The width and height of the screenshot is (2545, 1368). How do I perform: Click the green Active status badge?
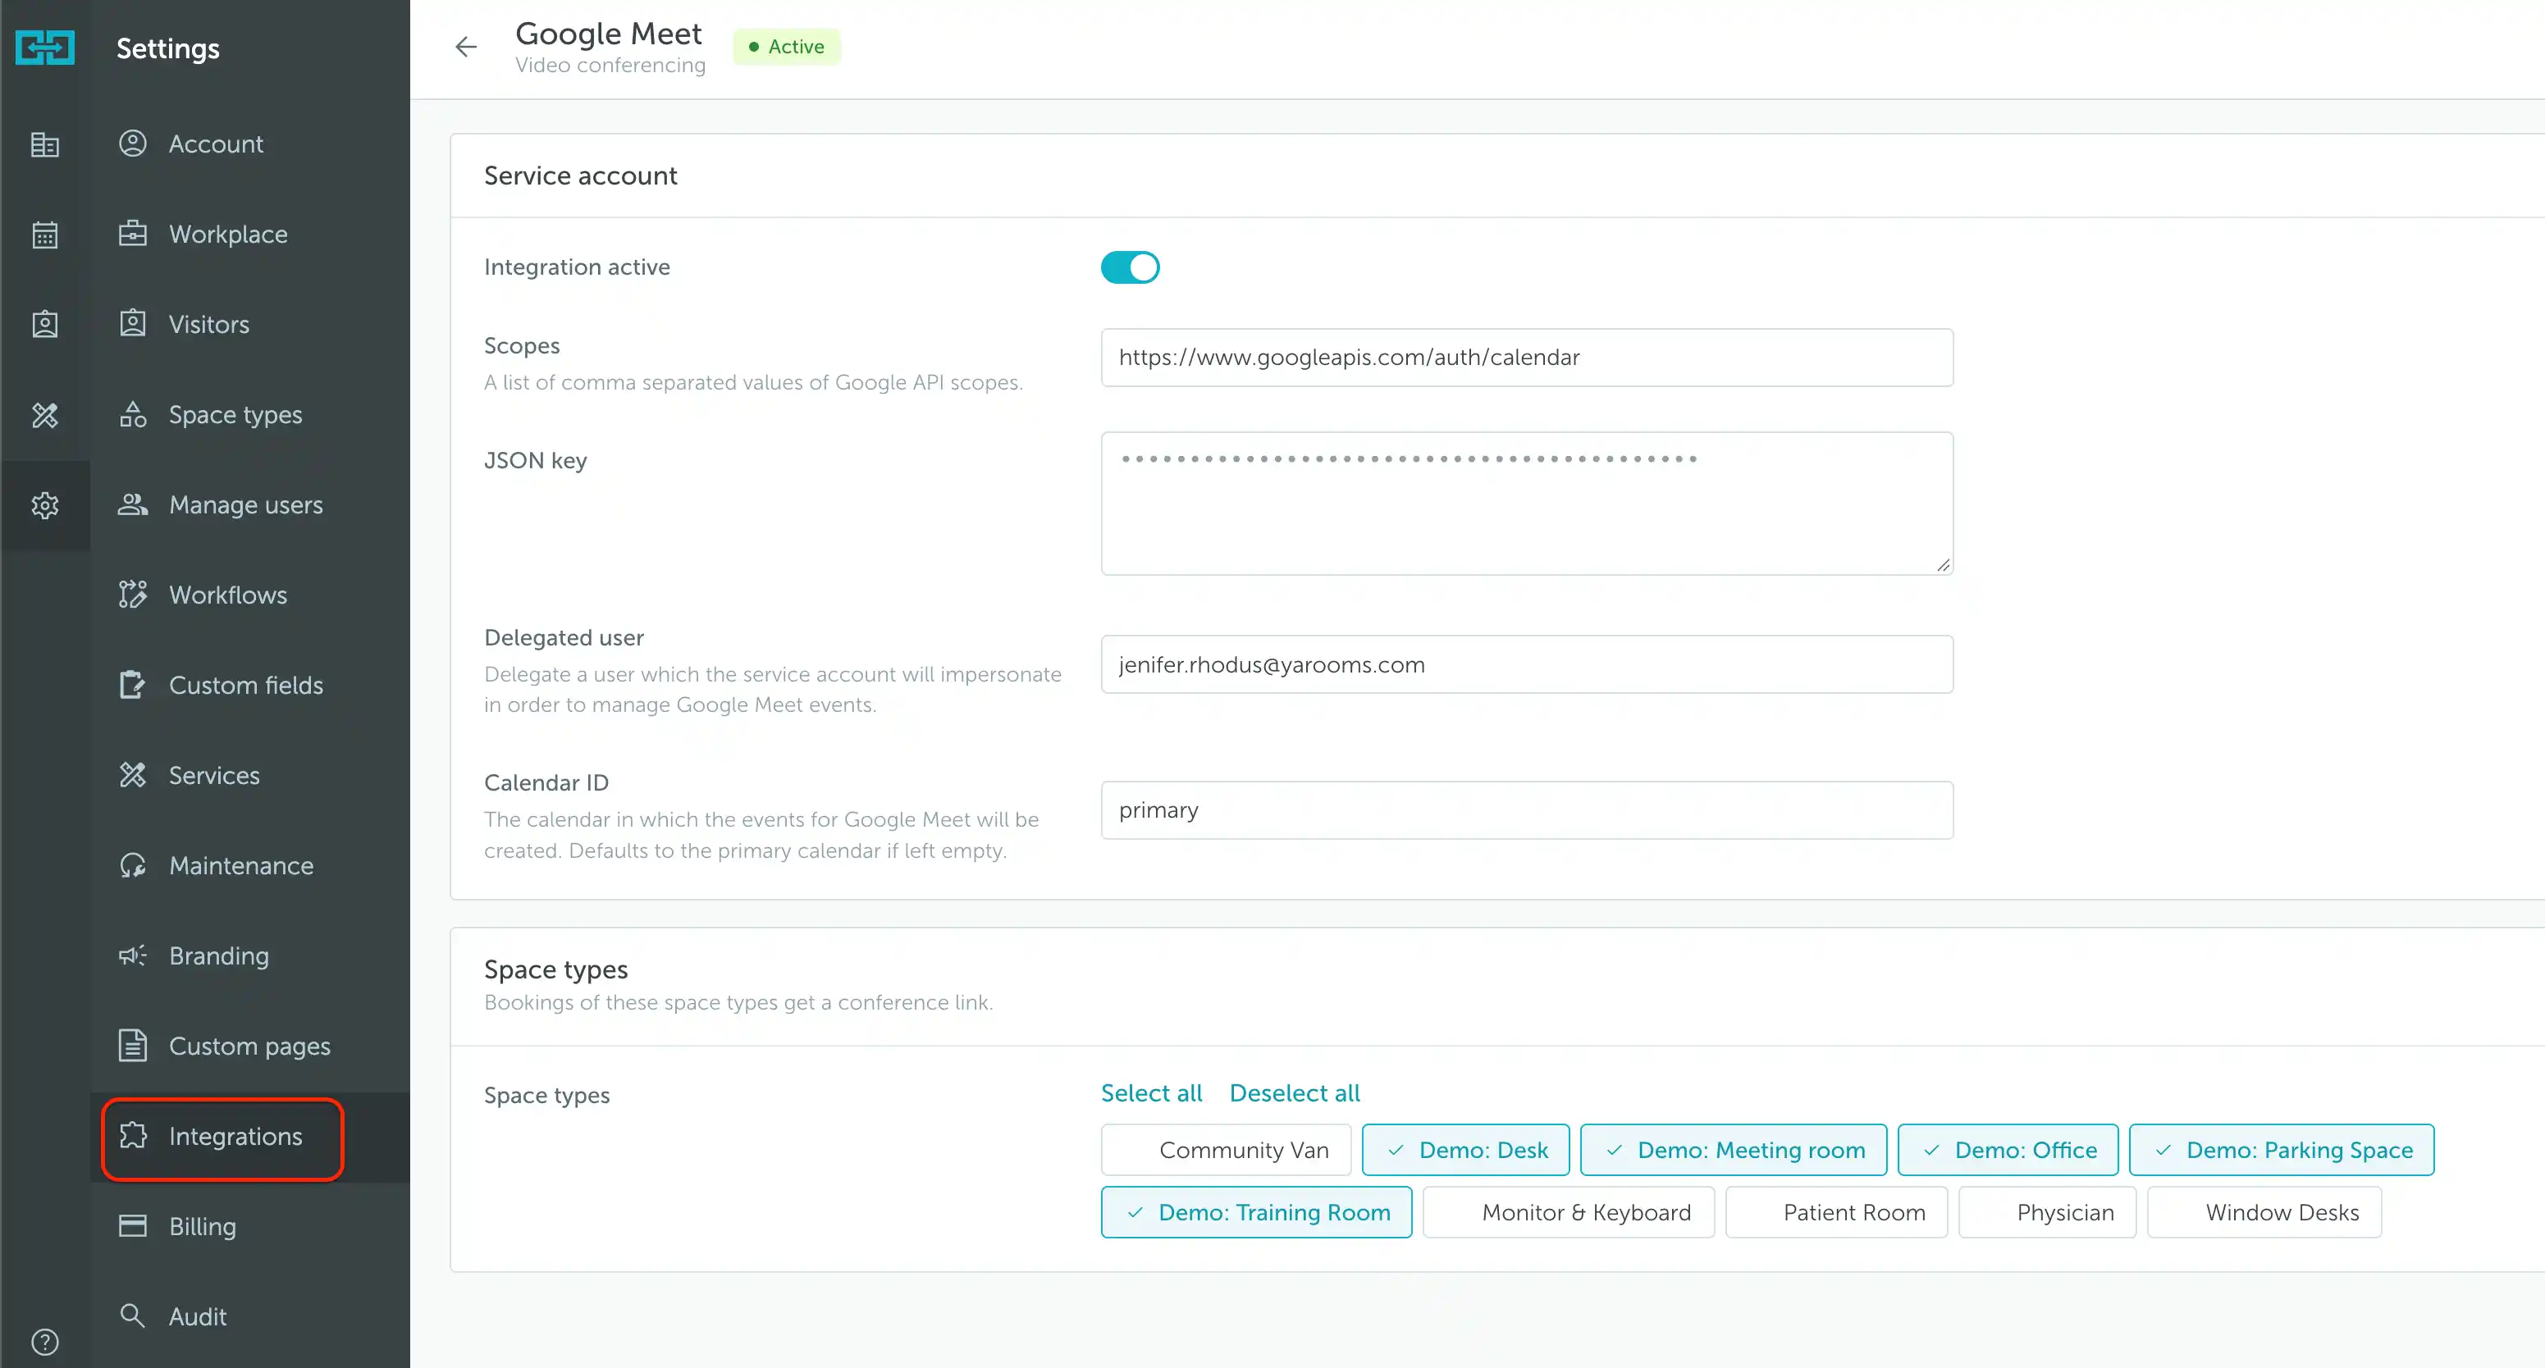(x=787, y=47)
